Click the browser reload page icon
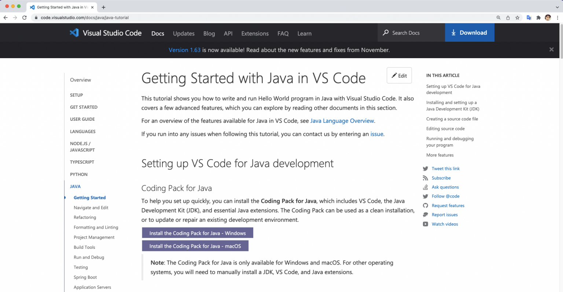563x292 pixels. [25, 18]
